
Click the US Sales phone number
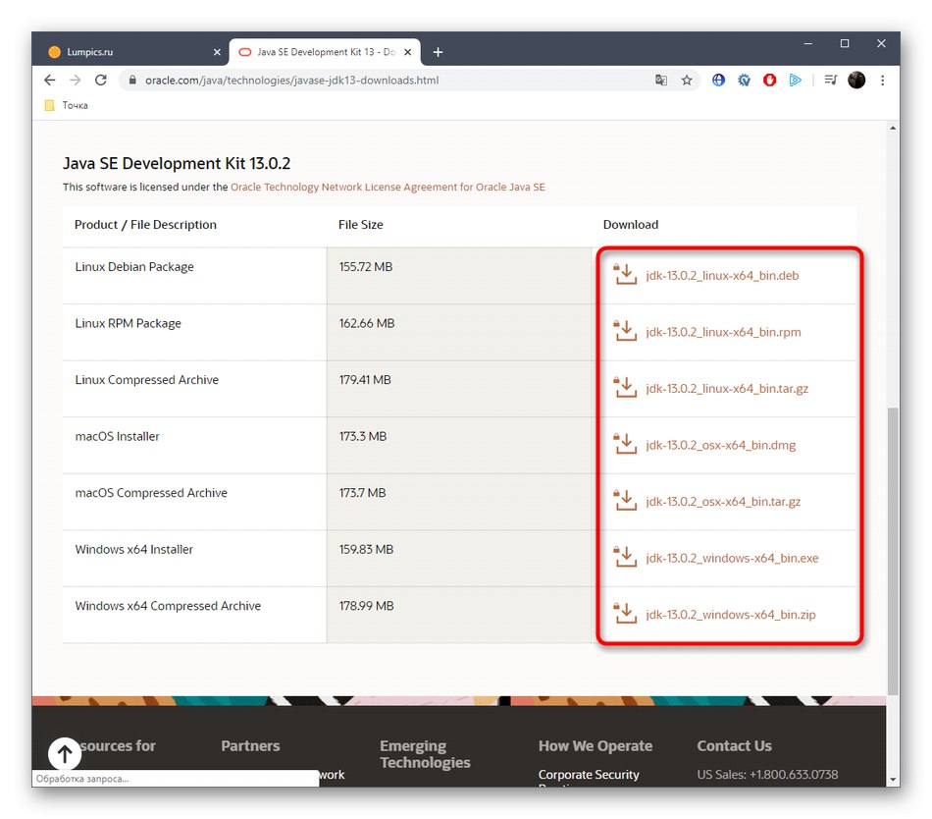[767, 775]
